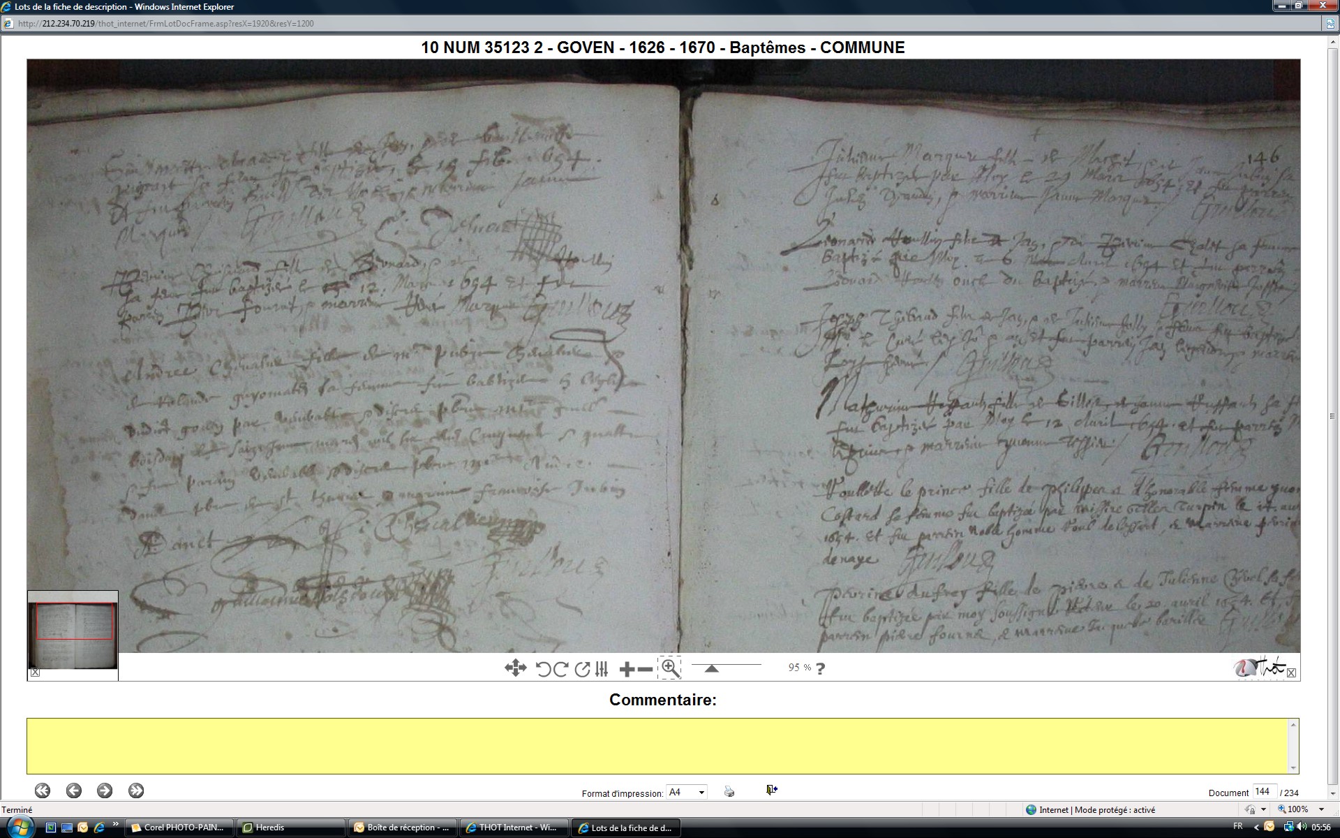This screenshot has height=838, width=1340.
Task: Switch to Heredis taskbar window
Action: click(290, 828)
